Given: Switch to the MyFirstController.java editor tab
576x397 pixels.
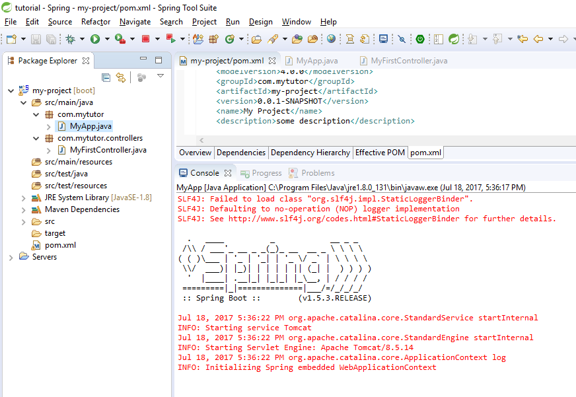Looking at the screenshot, I should [x=404, y=61].
